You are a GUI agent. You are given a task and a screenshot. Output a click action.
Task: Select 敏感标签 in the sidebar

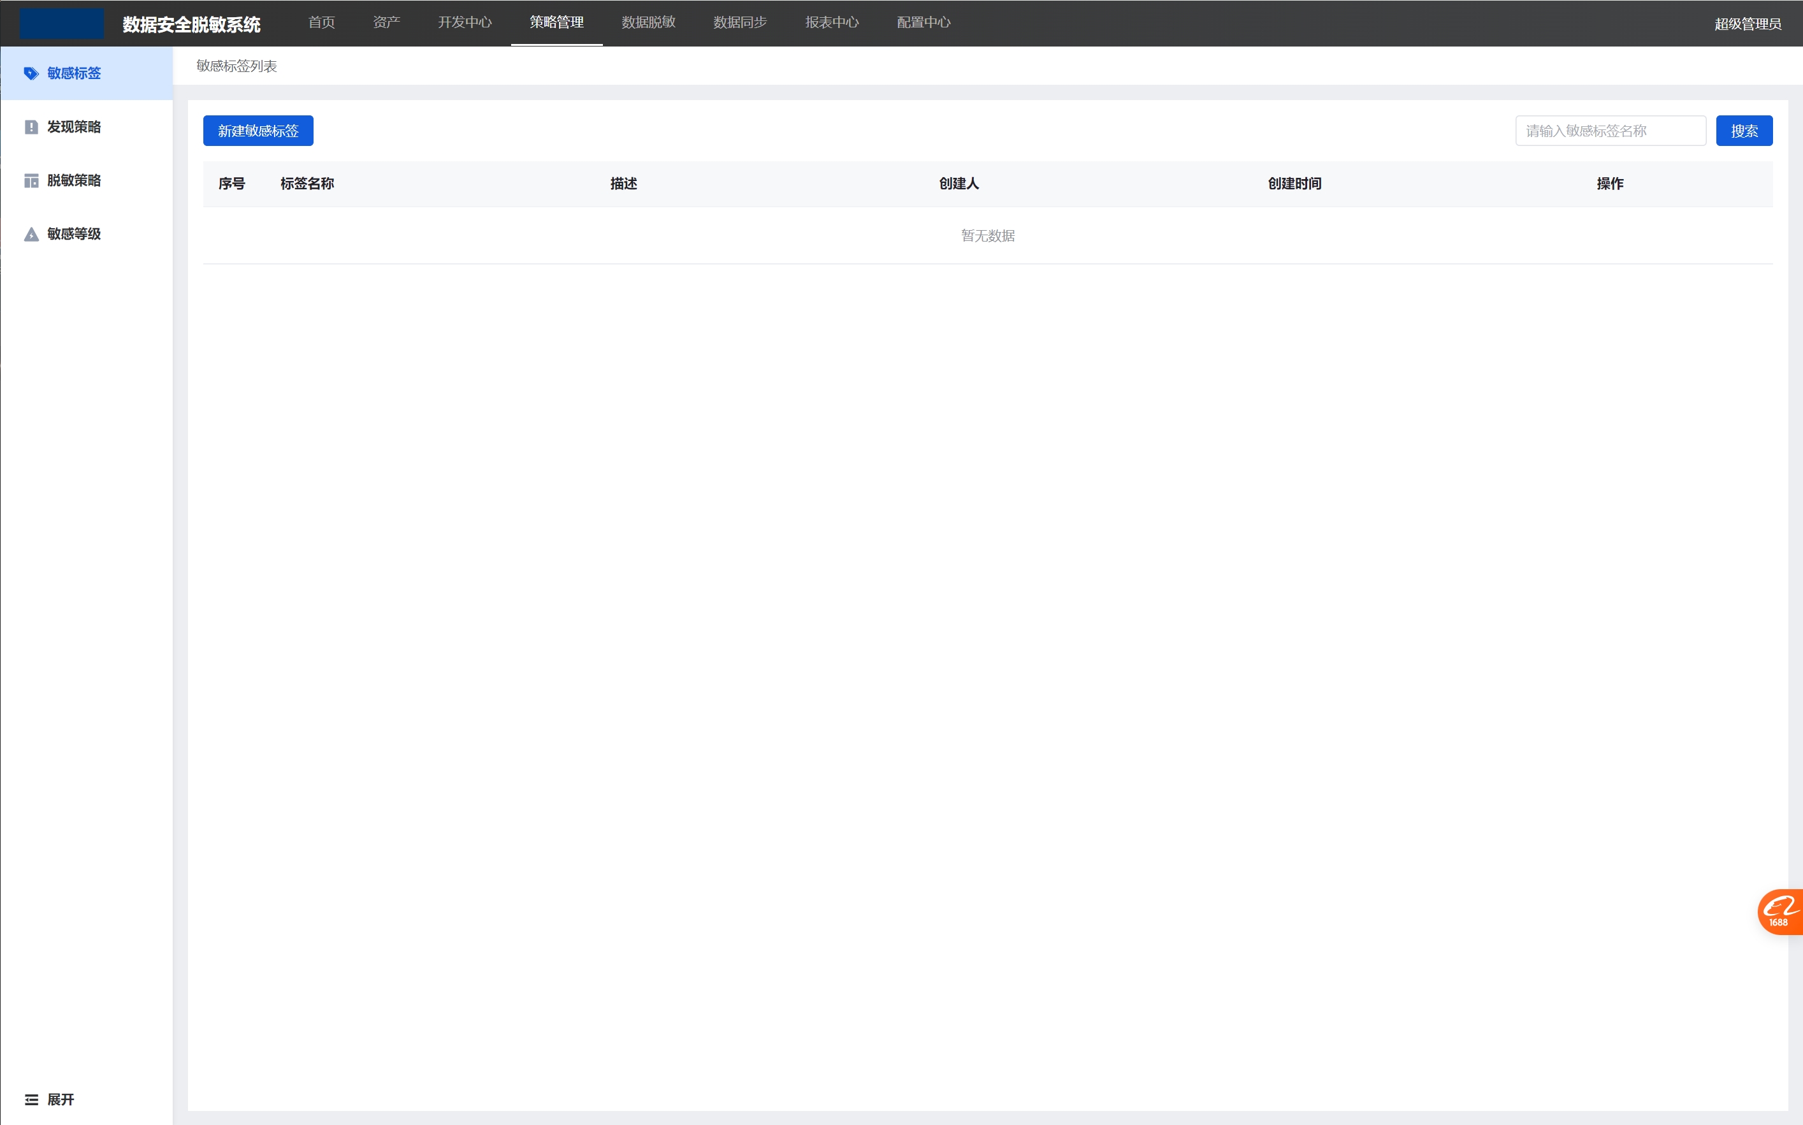point(86,73)
